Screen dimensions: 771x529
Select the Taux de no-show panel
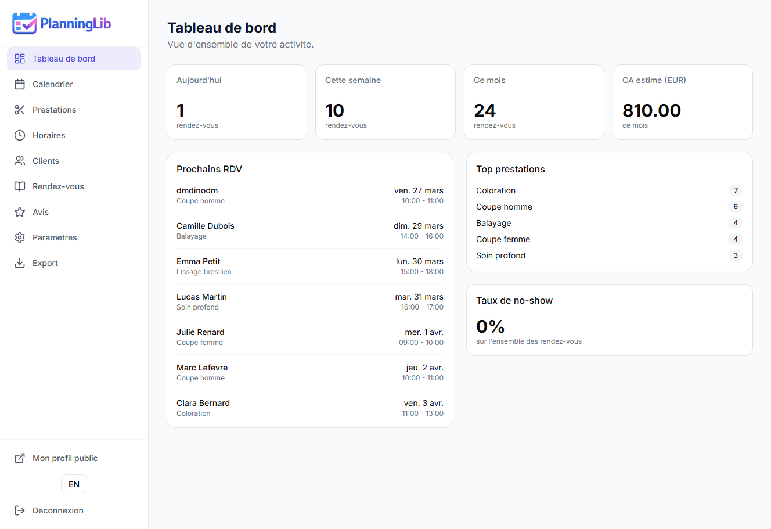(609, 319)
